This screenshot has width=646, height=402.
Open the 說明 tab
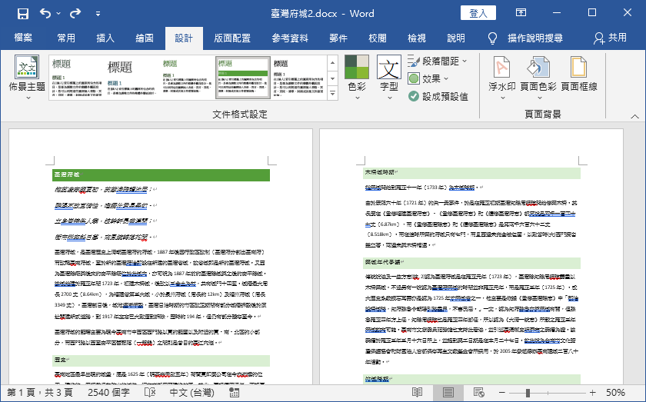[x=455, y=38]
